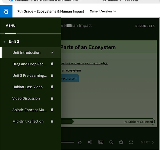Enter full screen mode icon
The image size is (160, 150).
(131, 142)
